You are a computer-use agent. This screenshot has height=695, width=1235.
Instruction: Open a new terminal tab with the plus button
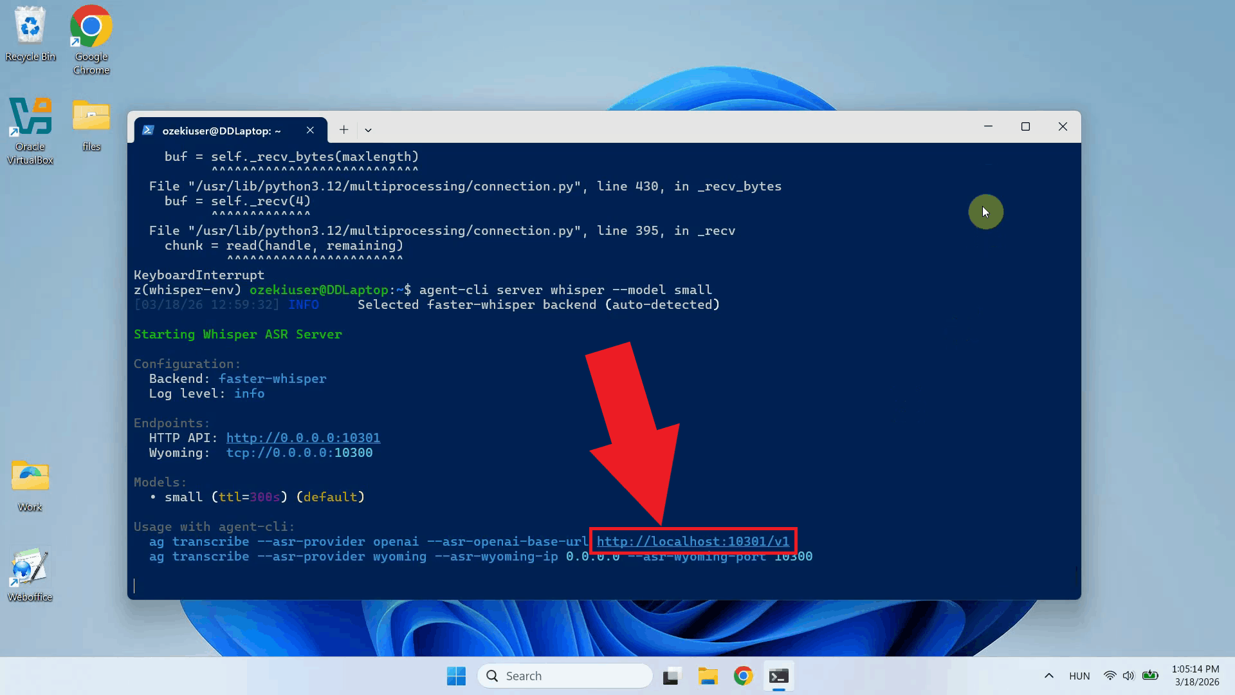coord(343,129)
